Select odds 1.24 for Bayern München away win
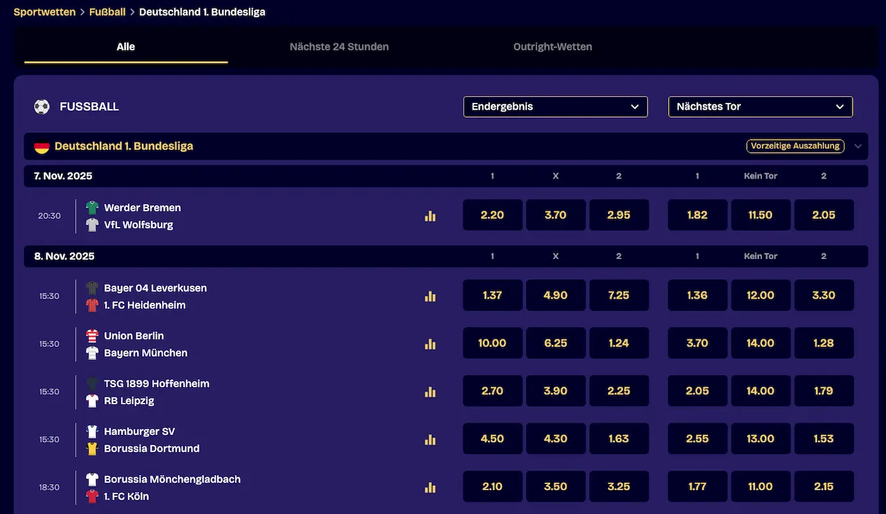The image size is (886, 514). pos(619,343)
